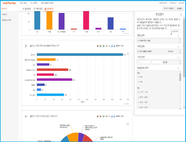
Task: Click the orange pie slice in question 4
Action: click(x=73, y=137)
